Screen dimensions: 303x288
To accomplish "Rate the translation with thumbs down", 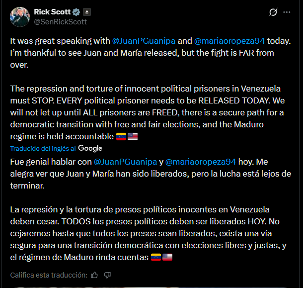I will pyautogui.click(x=108, y=275).
